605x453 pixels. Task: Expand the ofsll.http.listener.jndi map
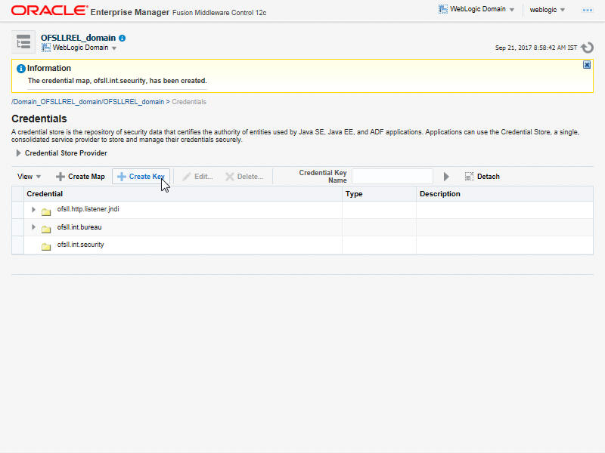click(33, 210)
